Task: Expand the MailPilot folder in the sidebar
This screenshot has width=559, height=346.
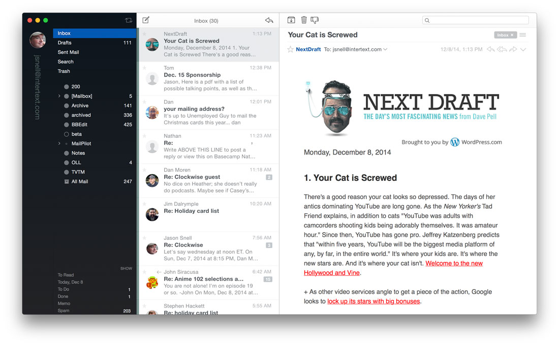Action: 59,144
